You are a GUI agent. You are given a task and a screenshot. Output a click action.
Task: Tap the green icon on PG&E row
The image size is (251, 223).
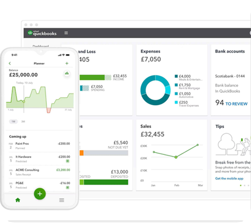click(x=68, y=187)
